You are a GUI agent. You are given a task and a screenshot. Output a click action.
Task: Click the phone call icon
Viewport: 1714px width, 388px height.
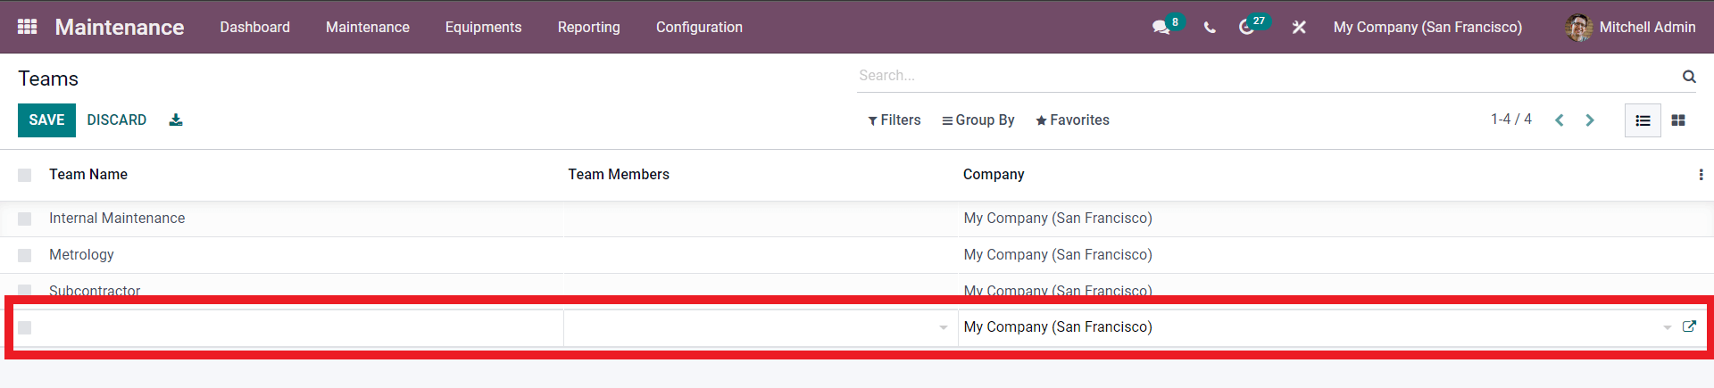coord(1210,28)
